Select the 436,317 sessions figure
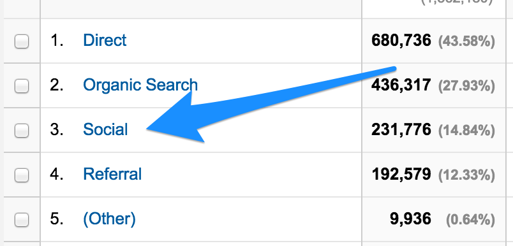Viewport: 513px width, 246px height. pos(401,85)
